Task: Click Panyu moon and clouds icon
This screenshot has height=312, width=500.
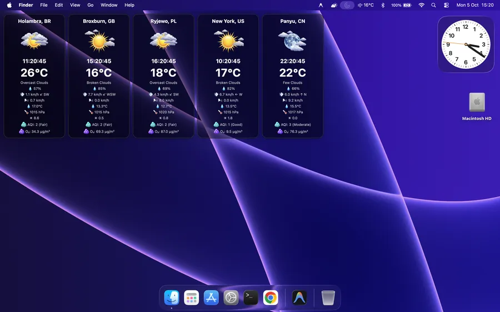Action: coord(292,41)
